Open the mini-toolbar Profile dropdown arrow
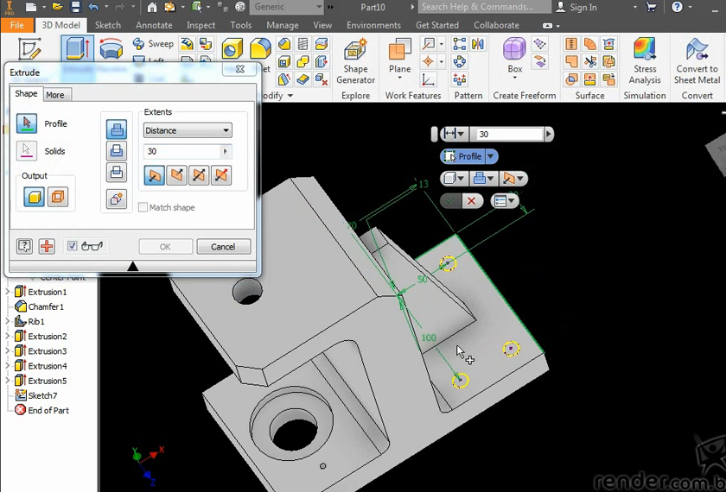 point(491,156)
